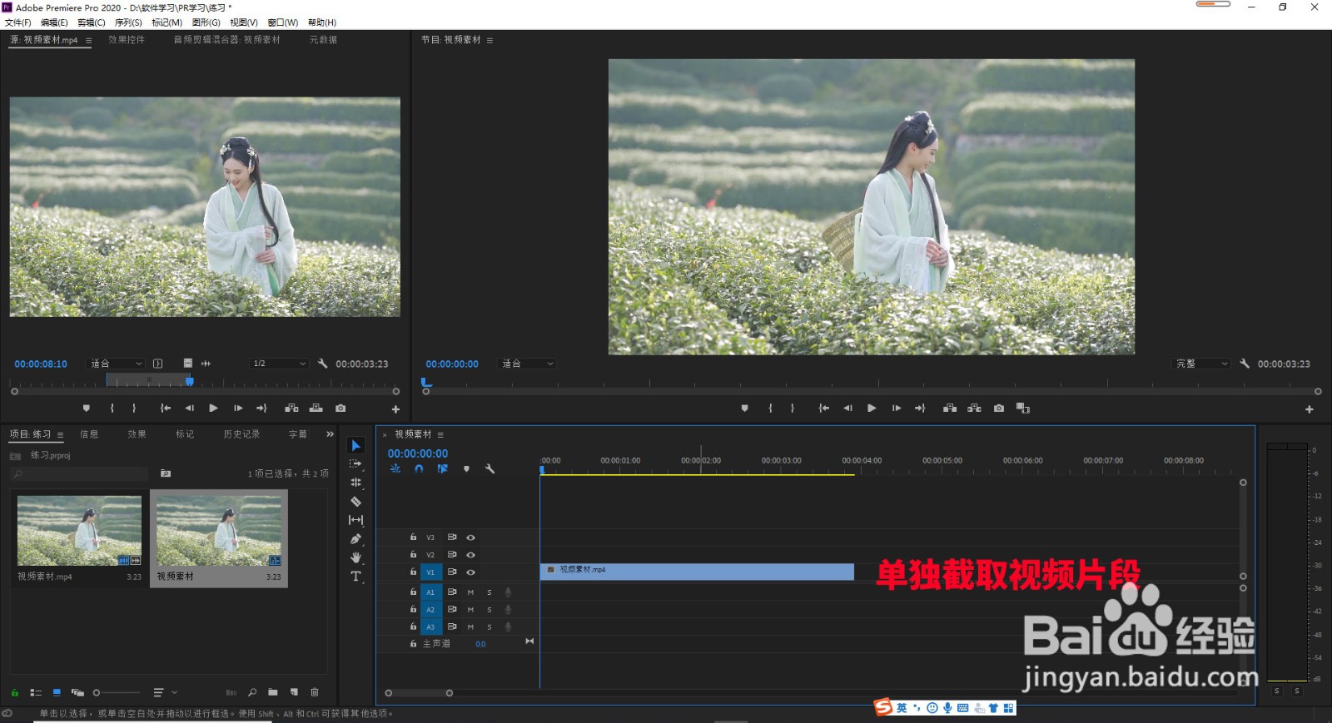Choose the Pen tool
The width and height of the screenshot is (1332, 723).
click(x=355, y=539)
